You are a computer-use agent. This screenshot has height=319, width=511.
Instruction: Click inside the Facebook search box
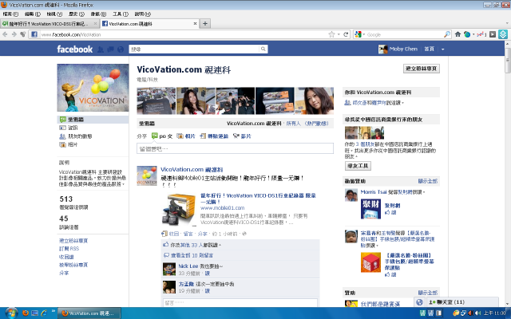pyautogui.click(x=194, y=49)
